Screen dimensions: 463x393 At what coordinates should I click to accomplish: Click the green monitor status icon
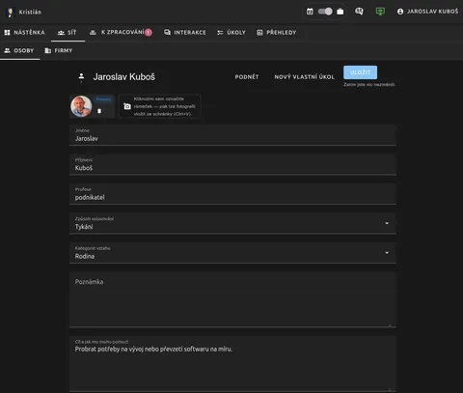[x=380, y=12]
